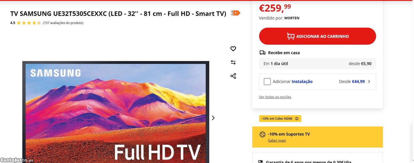Screen dimensions: 414x163
Task: Click Ver todas as opções link
Action: [275, 97]
